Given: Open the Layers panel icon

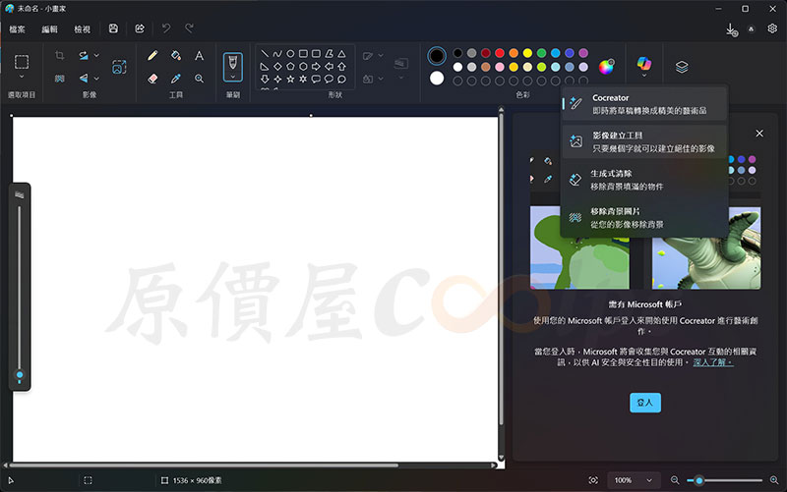Looking at the screenshot, I should pyautogui.click(x=682, y=67).
